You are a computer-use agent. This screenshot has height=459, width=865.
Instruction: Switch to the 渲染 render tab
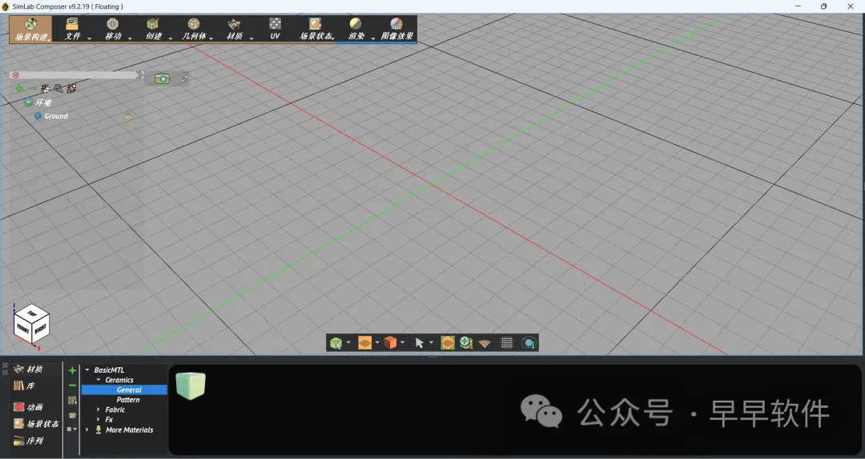coord(356,30)
